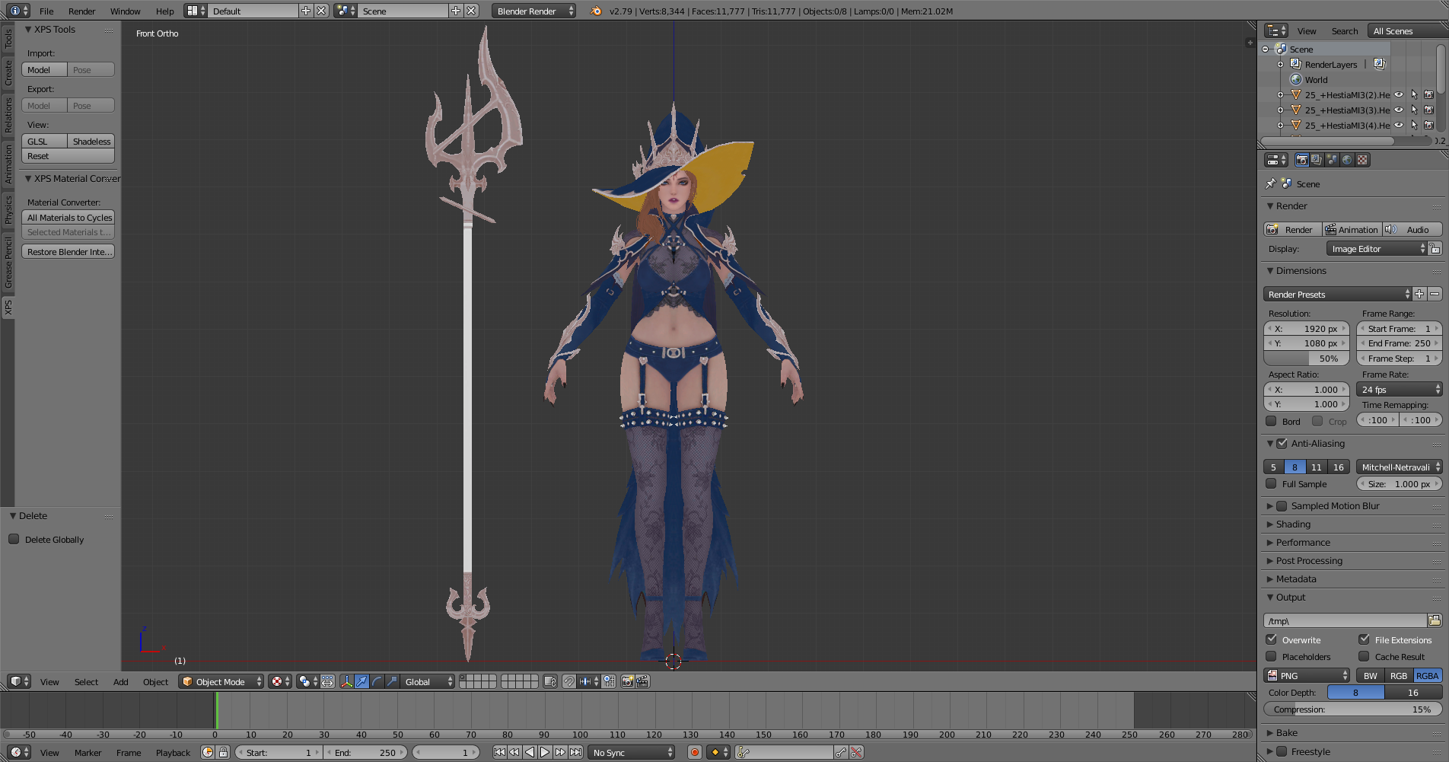Toggle the Overwrite checkbox
The image size is (1449, 762).
[x=1271, y=639]
